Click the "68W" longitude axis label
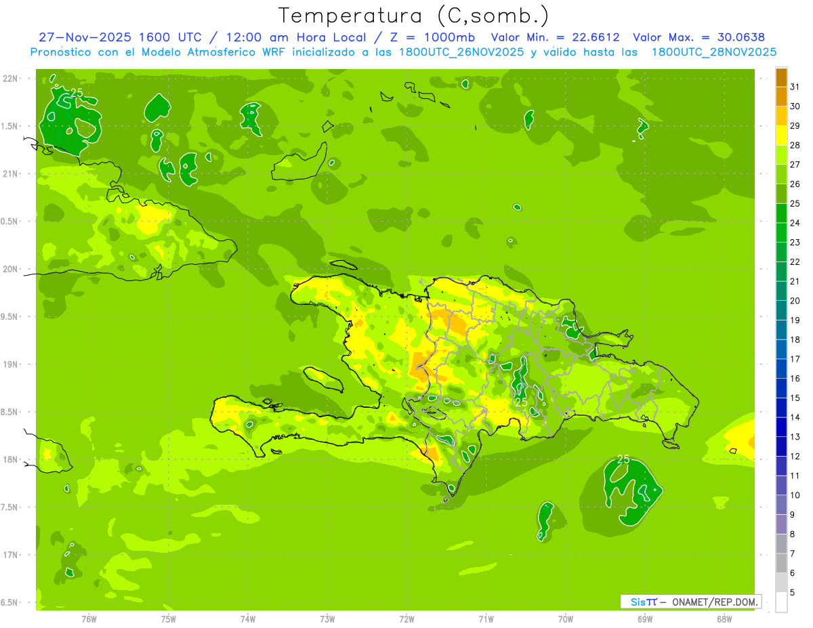The height and width of the screenshot is (628, 813). click(x=724, y=619)
